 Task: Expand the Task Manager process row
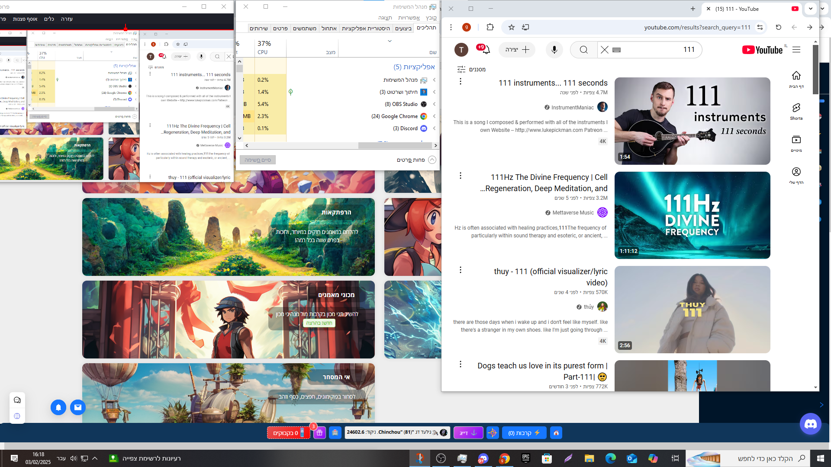point(434,80)
